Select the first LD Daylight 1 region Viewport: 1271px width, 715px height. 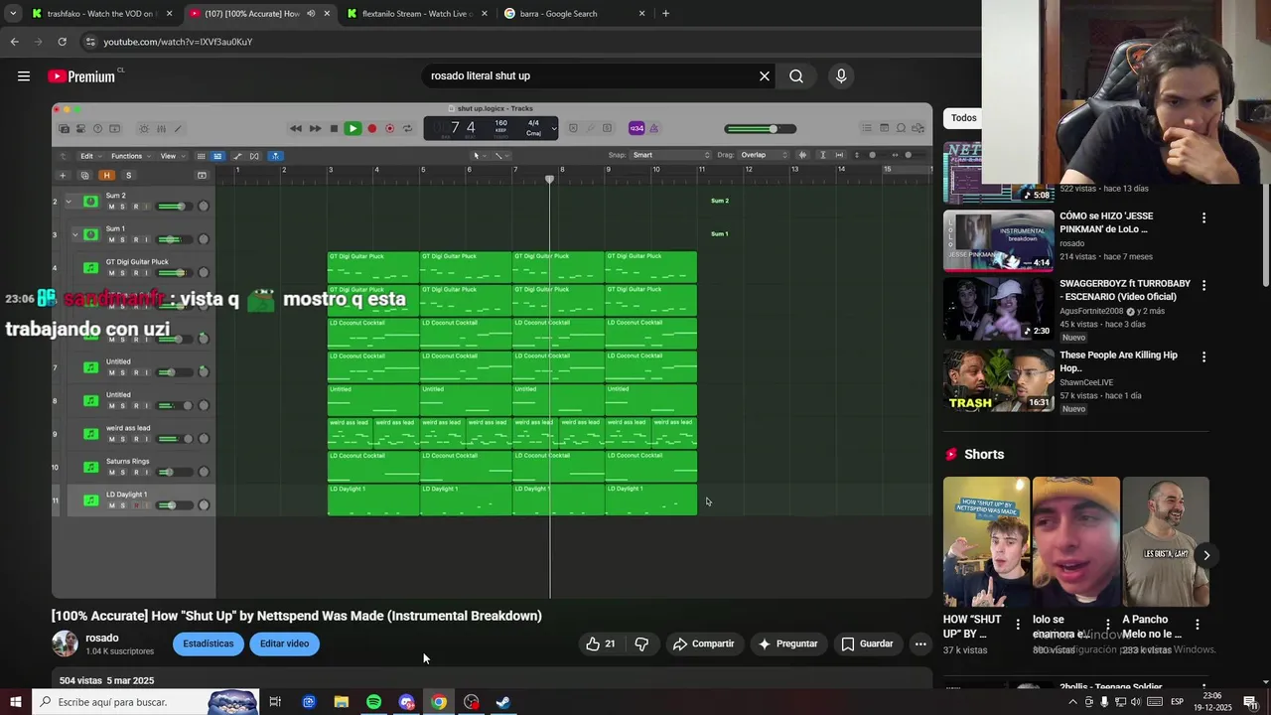coord(373,500)
